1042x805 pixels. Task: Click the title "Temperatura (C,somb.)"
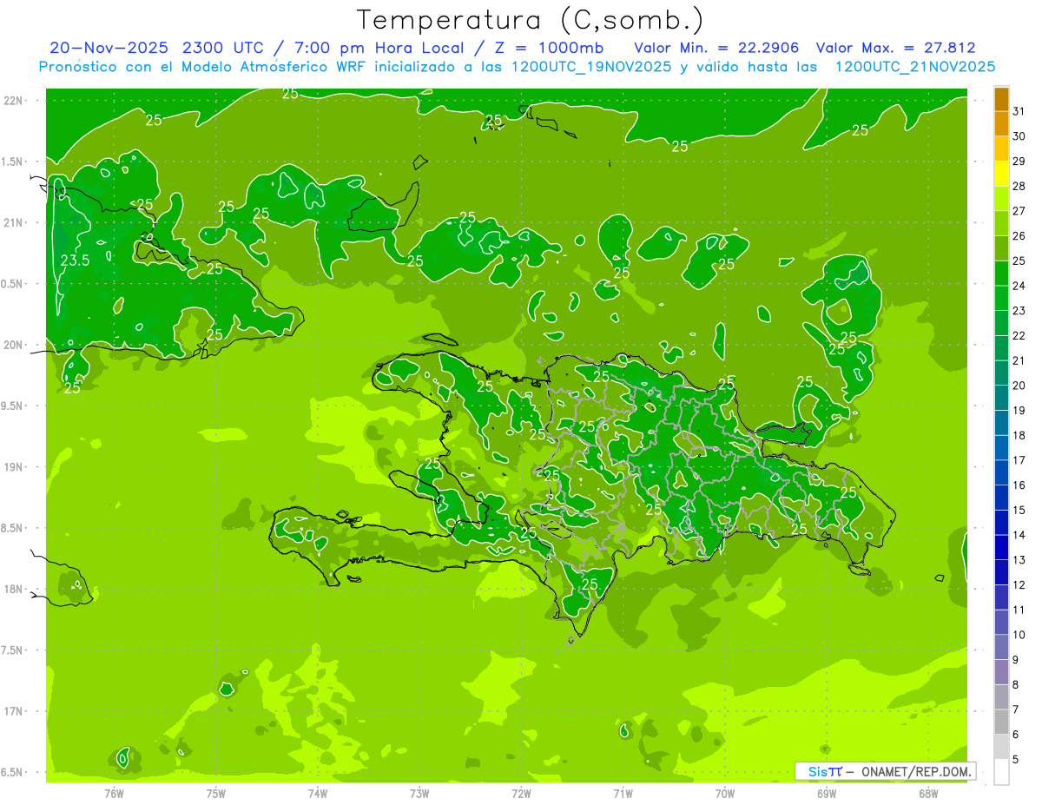point(530,19)
